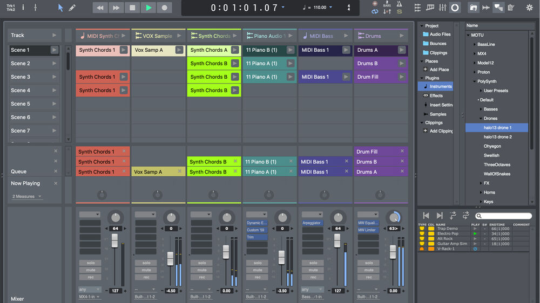This screenshot has height=303, width=540.
Task: Remove Vox Samp A from the queue
Action: click(x=179, y=171)
